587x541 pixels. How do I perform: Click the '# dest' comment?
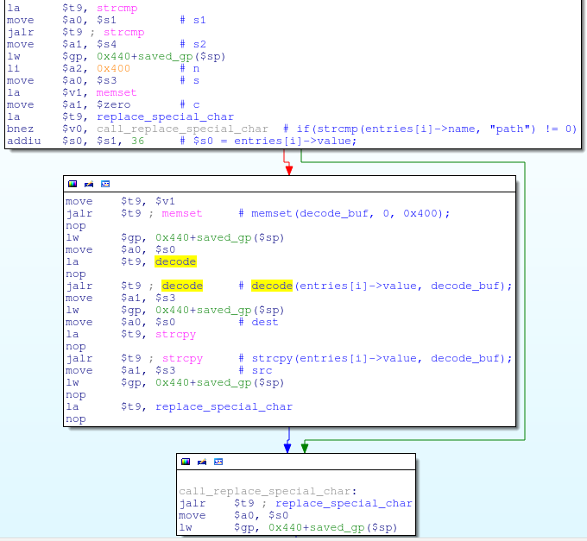click(x=258, y=322)
